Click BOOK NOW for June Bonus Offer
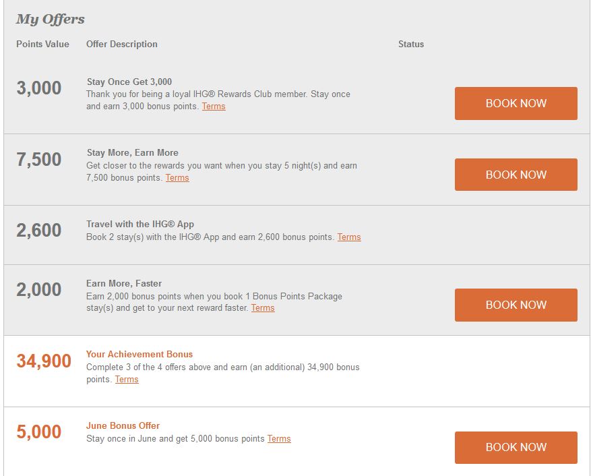Image resolution: width=591 pixels, height=476 pixels. (x=516, y=447)
